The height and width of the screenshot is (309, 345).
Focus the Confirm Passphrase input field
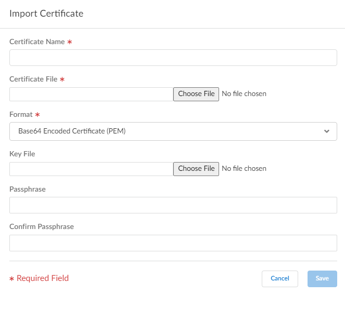(173, 243)
